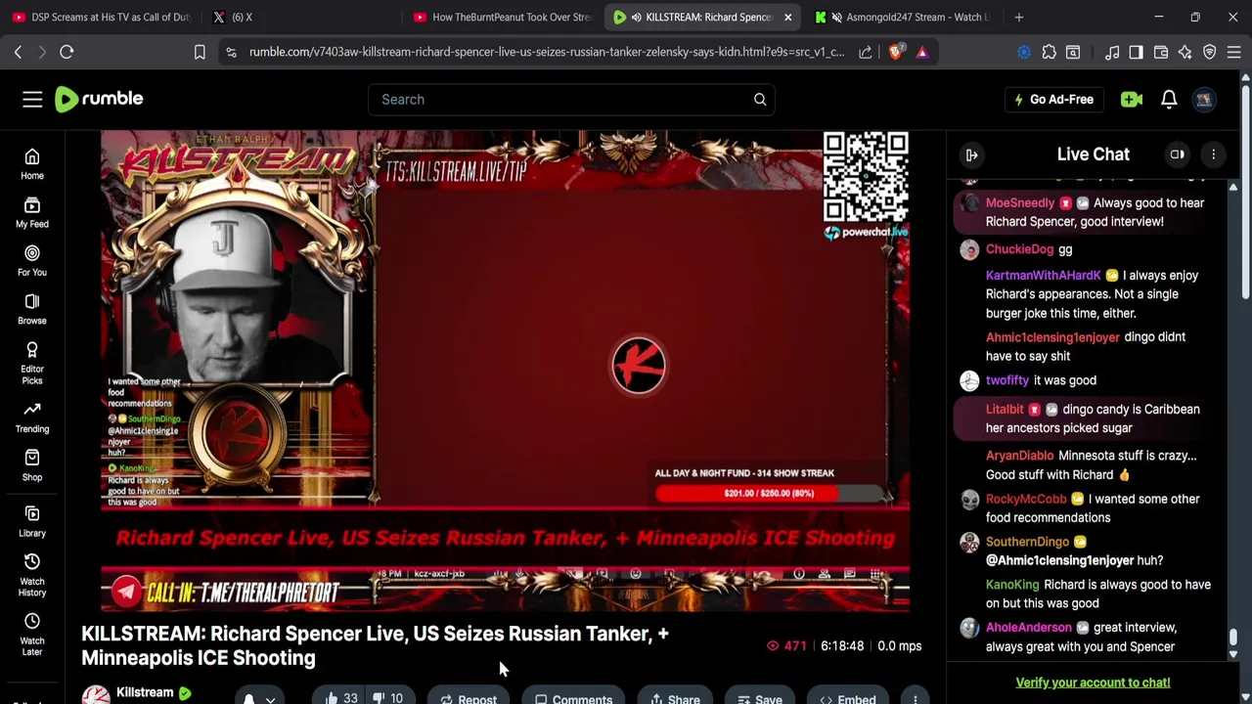
Task: Open Shop in the sidebar
Action: (32, 465)
